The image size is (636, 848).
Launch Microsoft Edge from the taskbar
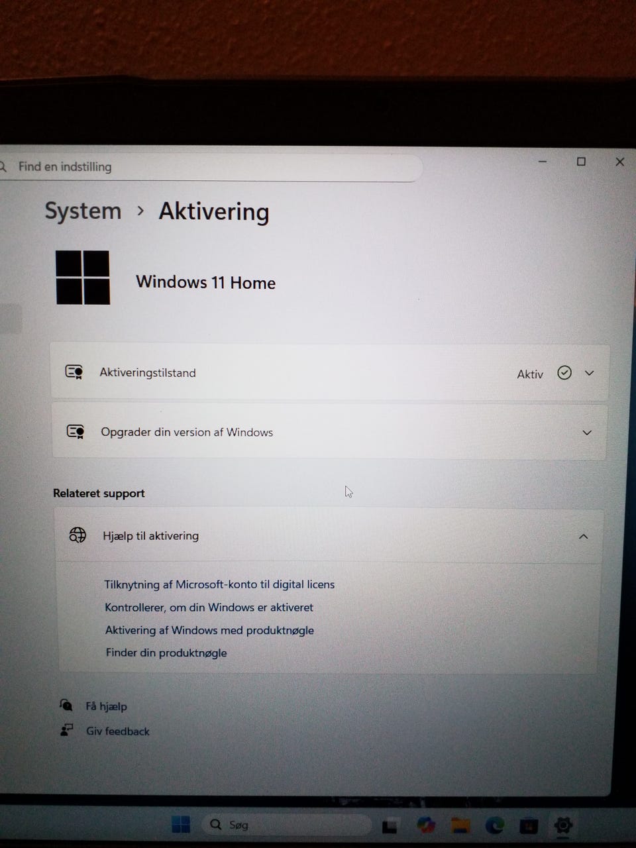[494, 825]
